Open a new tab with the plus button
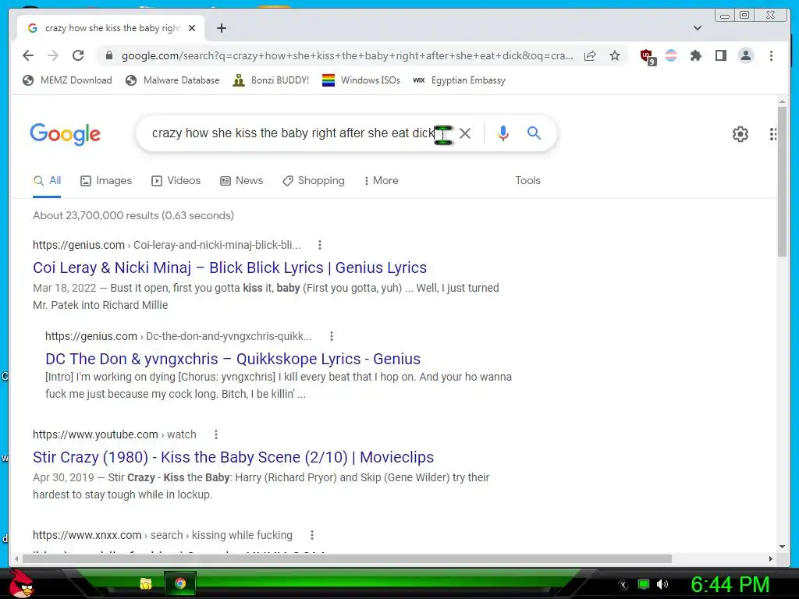Image resolution: width=799 pixels, height=599 pixels. point(221,28)
